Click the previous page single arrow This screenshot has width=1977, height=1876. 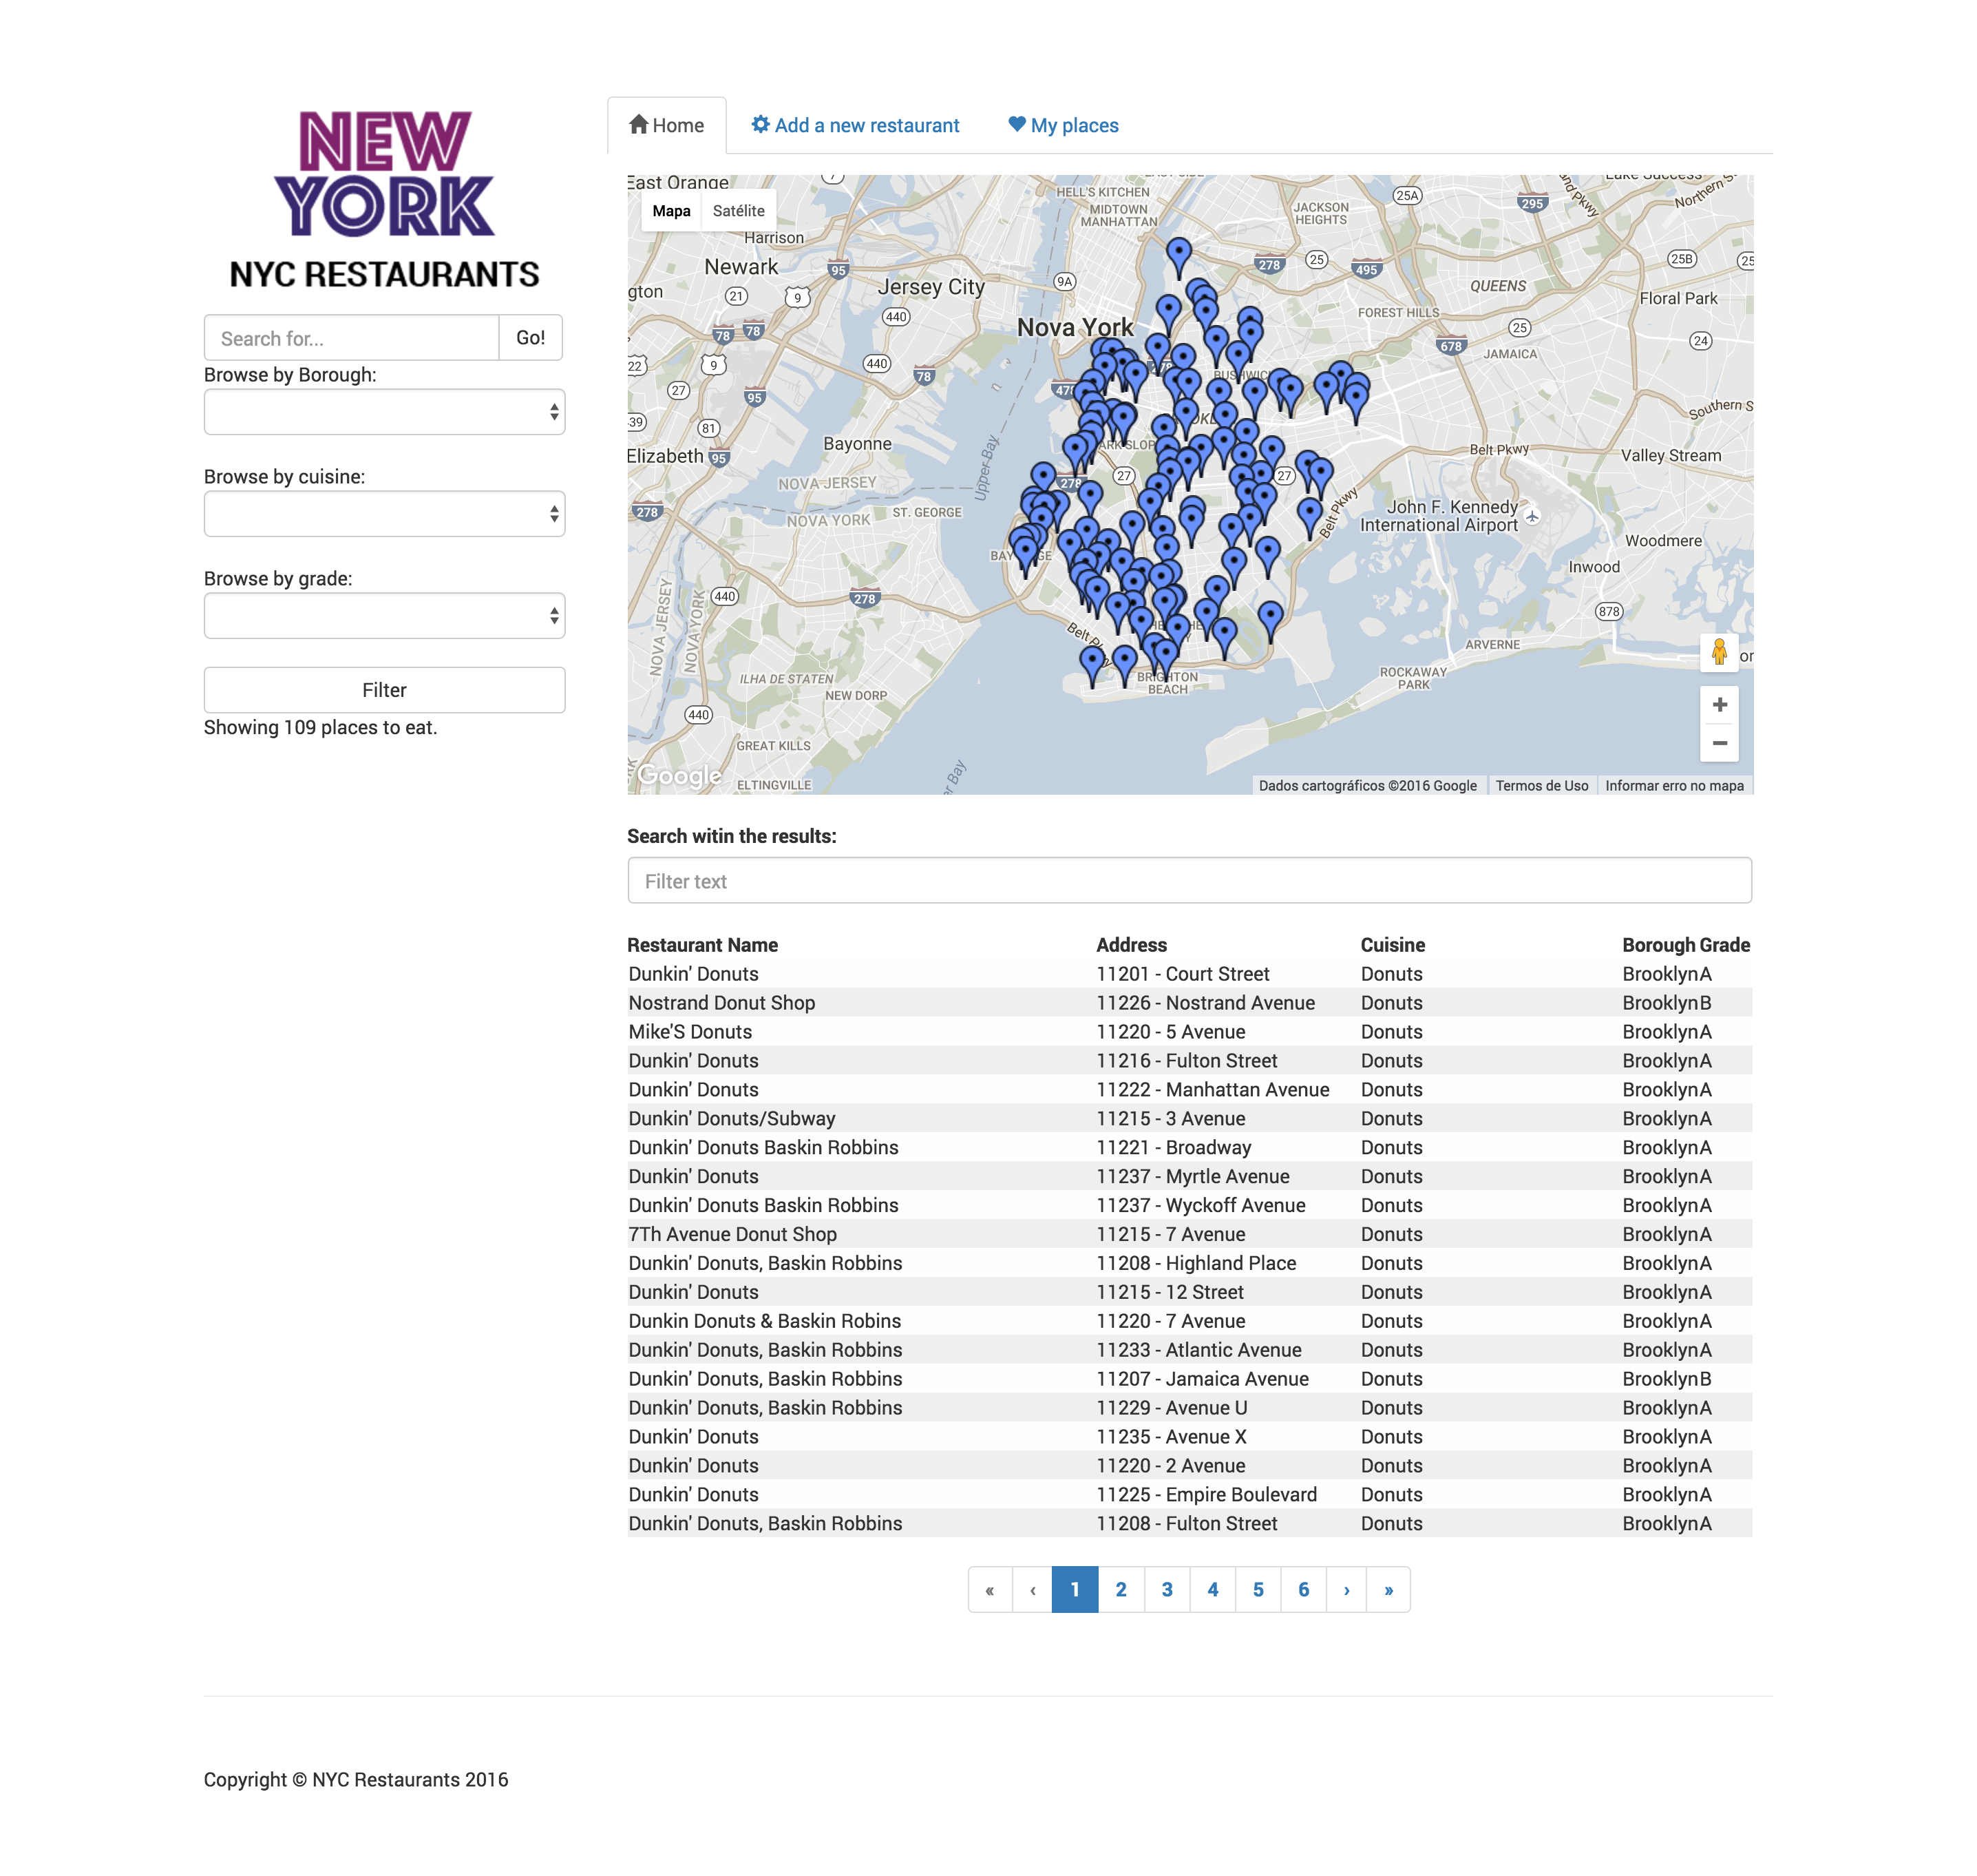tap(1033, 1590)
